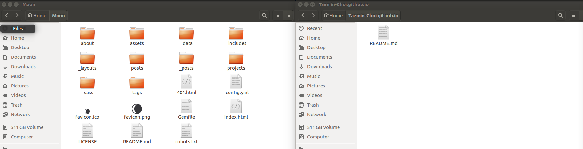The height and width of the screenshot is (149, 583).
Task: Open Home in Taemin-Choi.github.io sidebar
Action: (x=326, y=38)
